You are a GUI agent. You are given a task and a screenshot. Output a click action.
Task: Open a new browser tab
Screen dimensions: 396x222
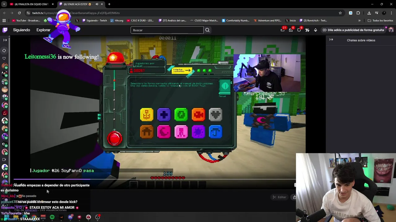[x=109, y=4]
